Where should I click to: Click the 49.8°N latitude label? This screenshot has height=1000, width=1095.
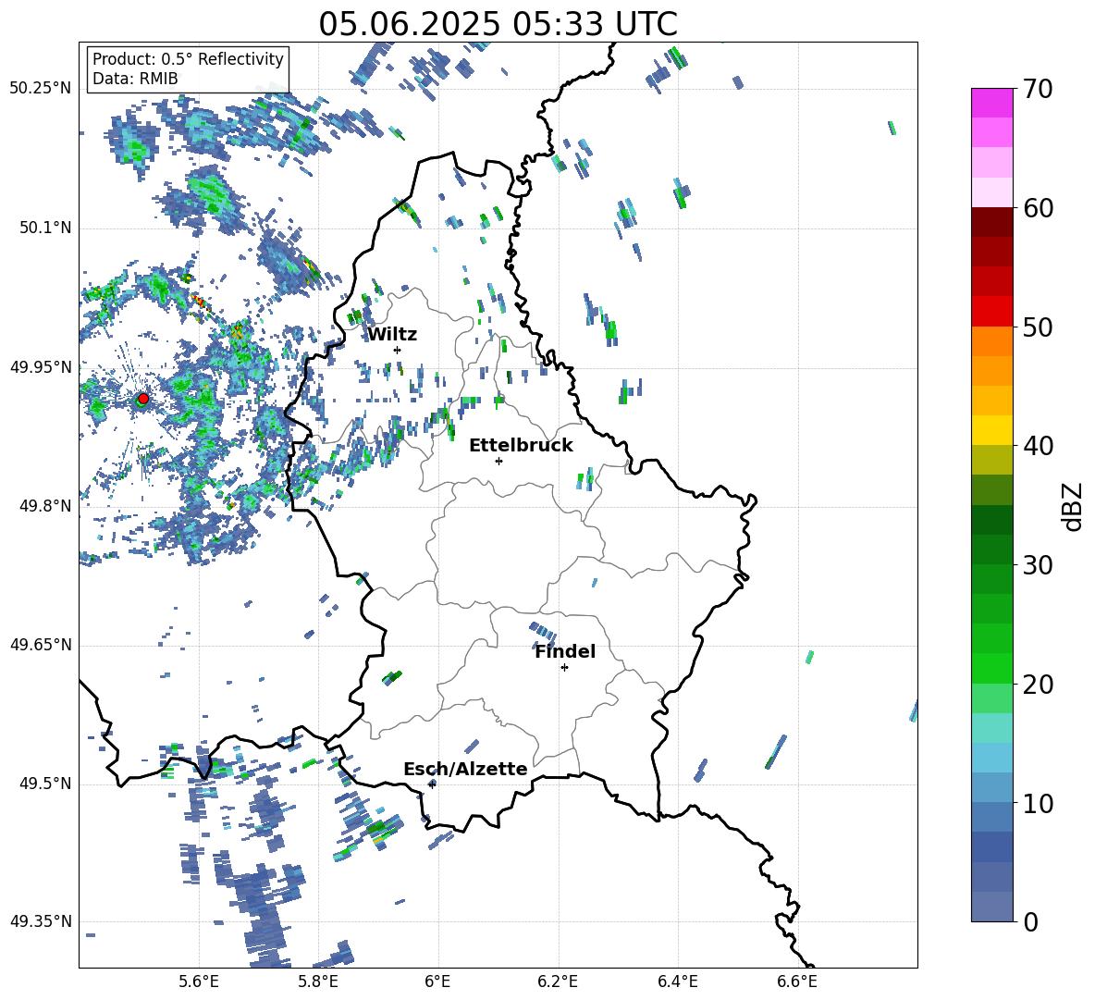coord(45,506)
